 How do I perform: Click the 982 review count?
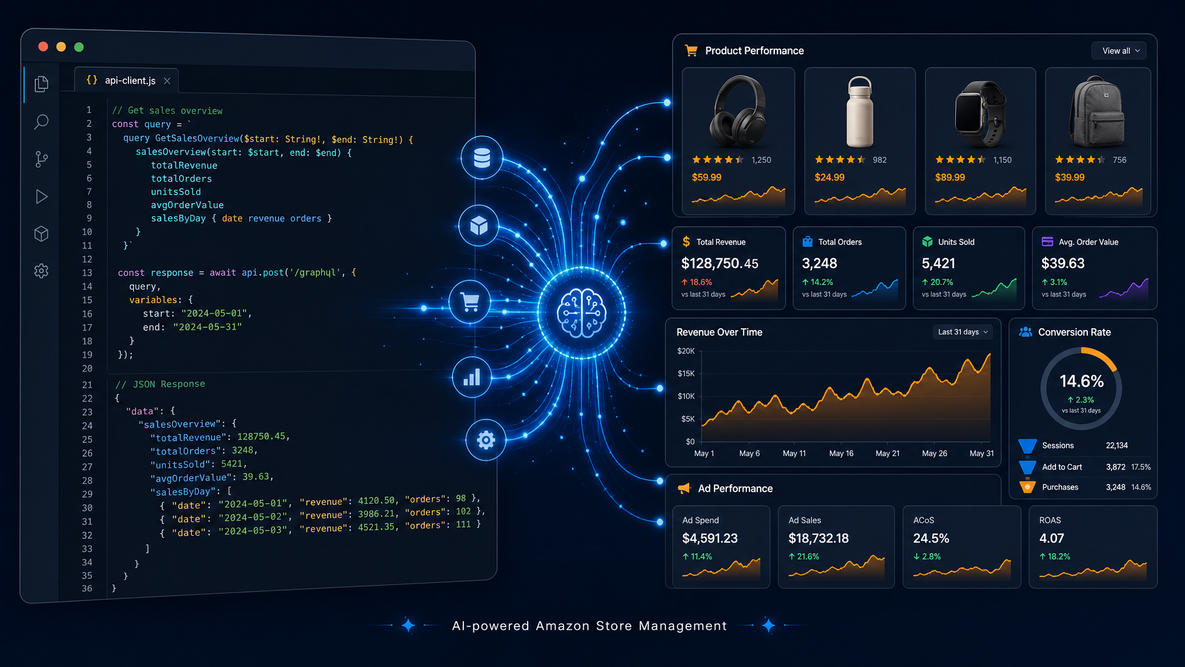(x=879, y=160)
